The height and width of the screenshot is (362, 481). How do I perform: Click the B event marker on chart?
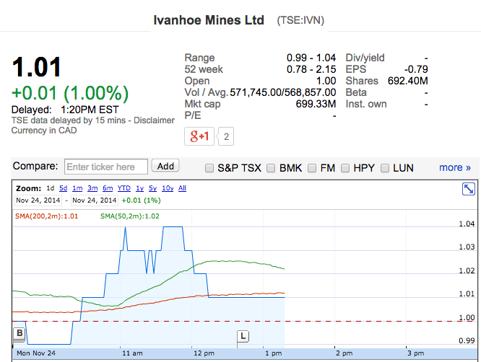coord(20,333)
